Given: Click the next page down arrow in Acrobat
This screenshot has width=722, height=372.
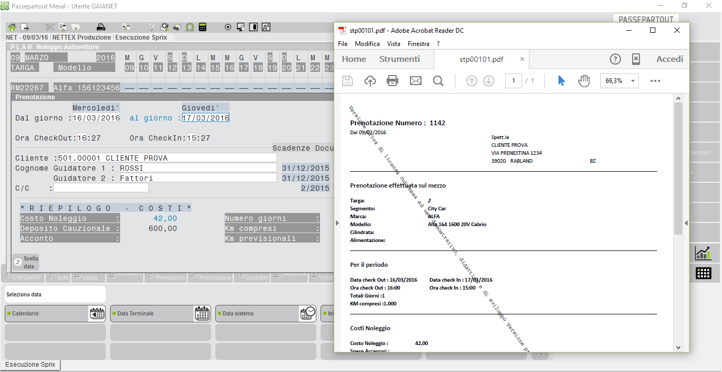Looking at the screenshot, I should (489, 81).
